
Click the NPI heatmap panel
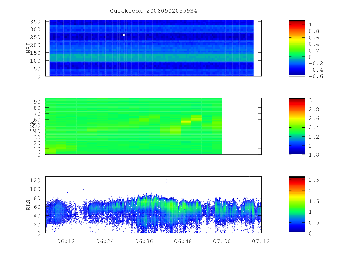click(154, 48)
